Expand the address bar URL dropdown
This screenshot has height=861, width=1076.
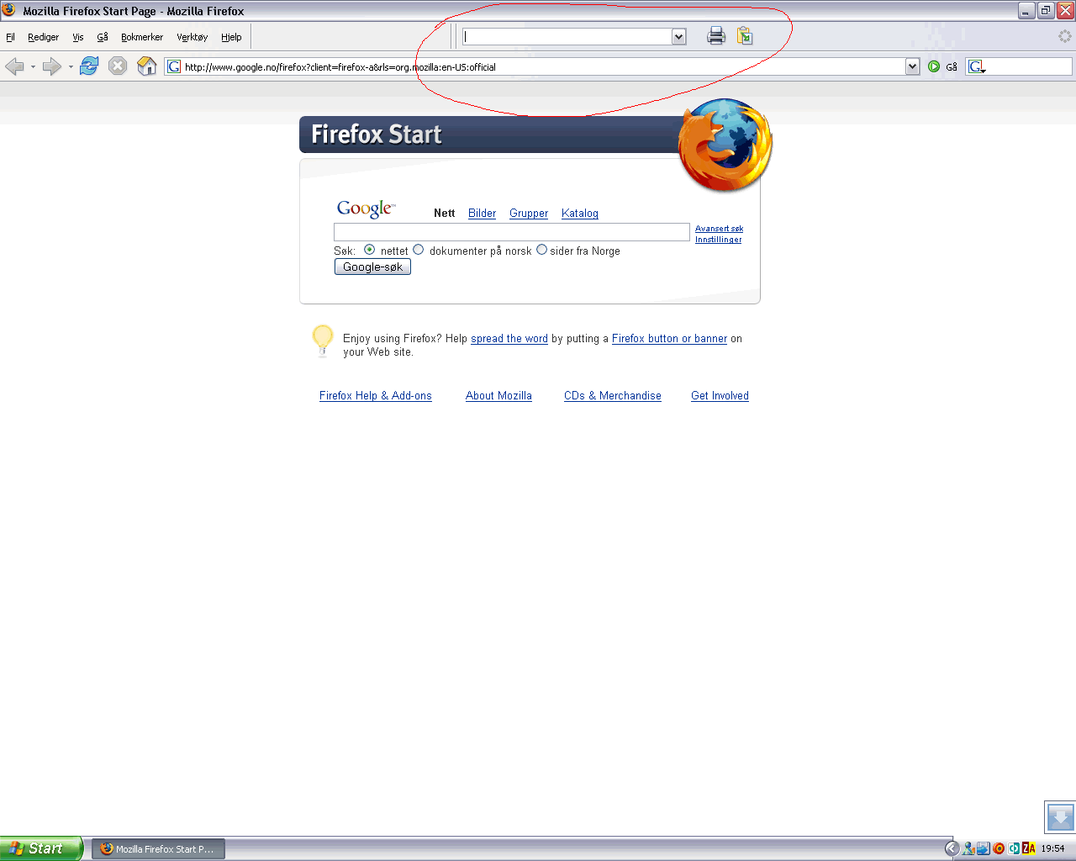pos(912,66)
